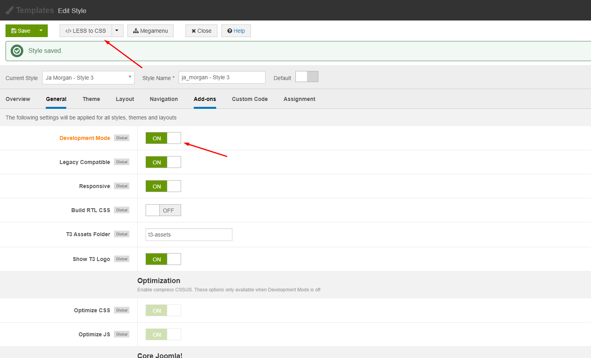The width and height of the screenshot is (591, 358).
Task: Click the Global badge beside Development Mode
Action: click(x=122, y=138)
